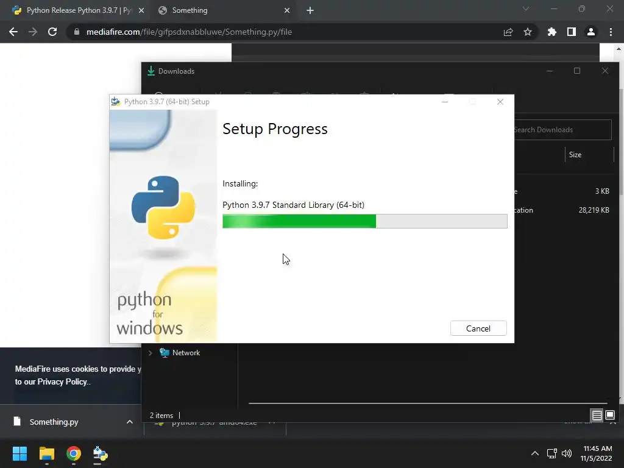
Task: Maximize the Downloads Explorer window
Action: click(x=577, y=71)
